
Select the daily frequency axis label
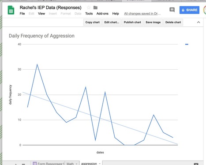click(10, 94)
